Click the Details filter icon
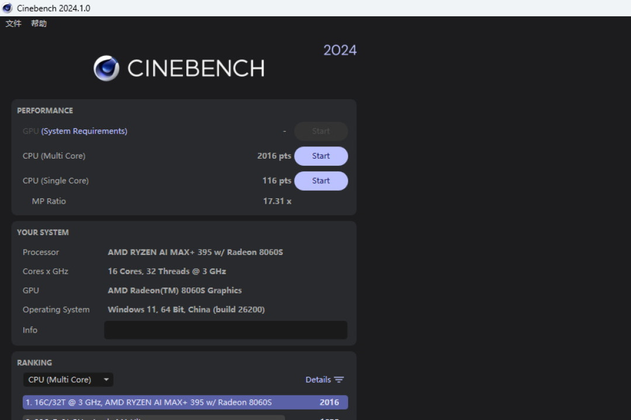631x420 pixels. [x=339, y=380]
